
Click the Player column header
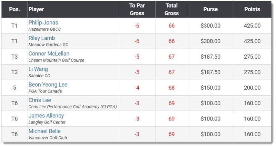(36, 9)
